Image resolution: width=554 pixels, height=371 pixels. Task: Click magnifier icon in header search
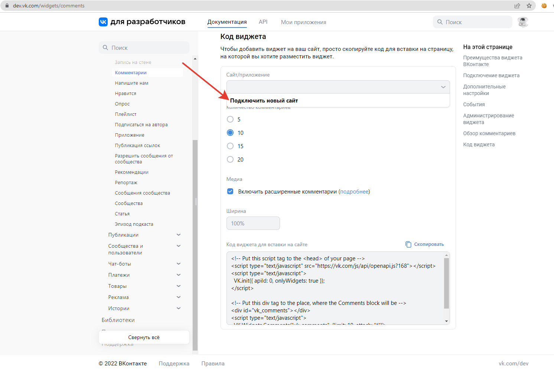point(440,22)
